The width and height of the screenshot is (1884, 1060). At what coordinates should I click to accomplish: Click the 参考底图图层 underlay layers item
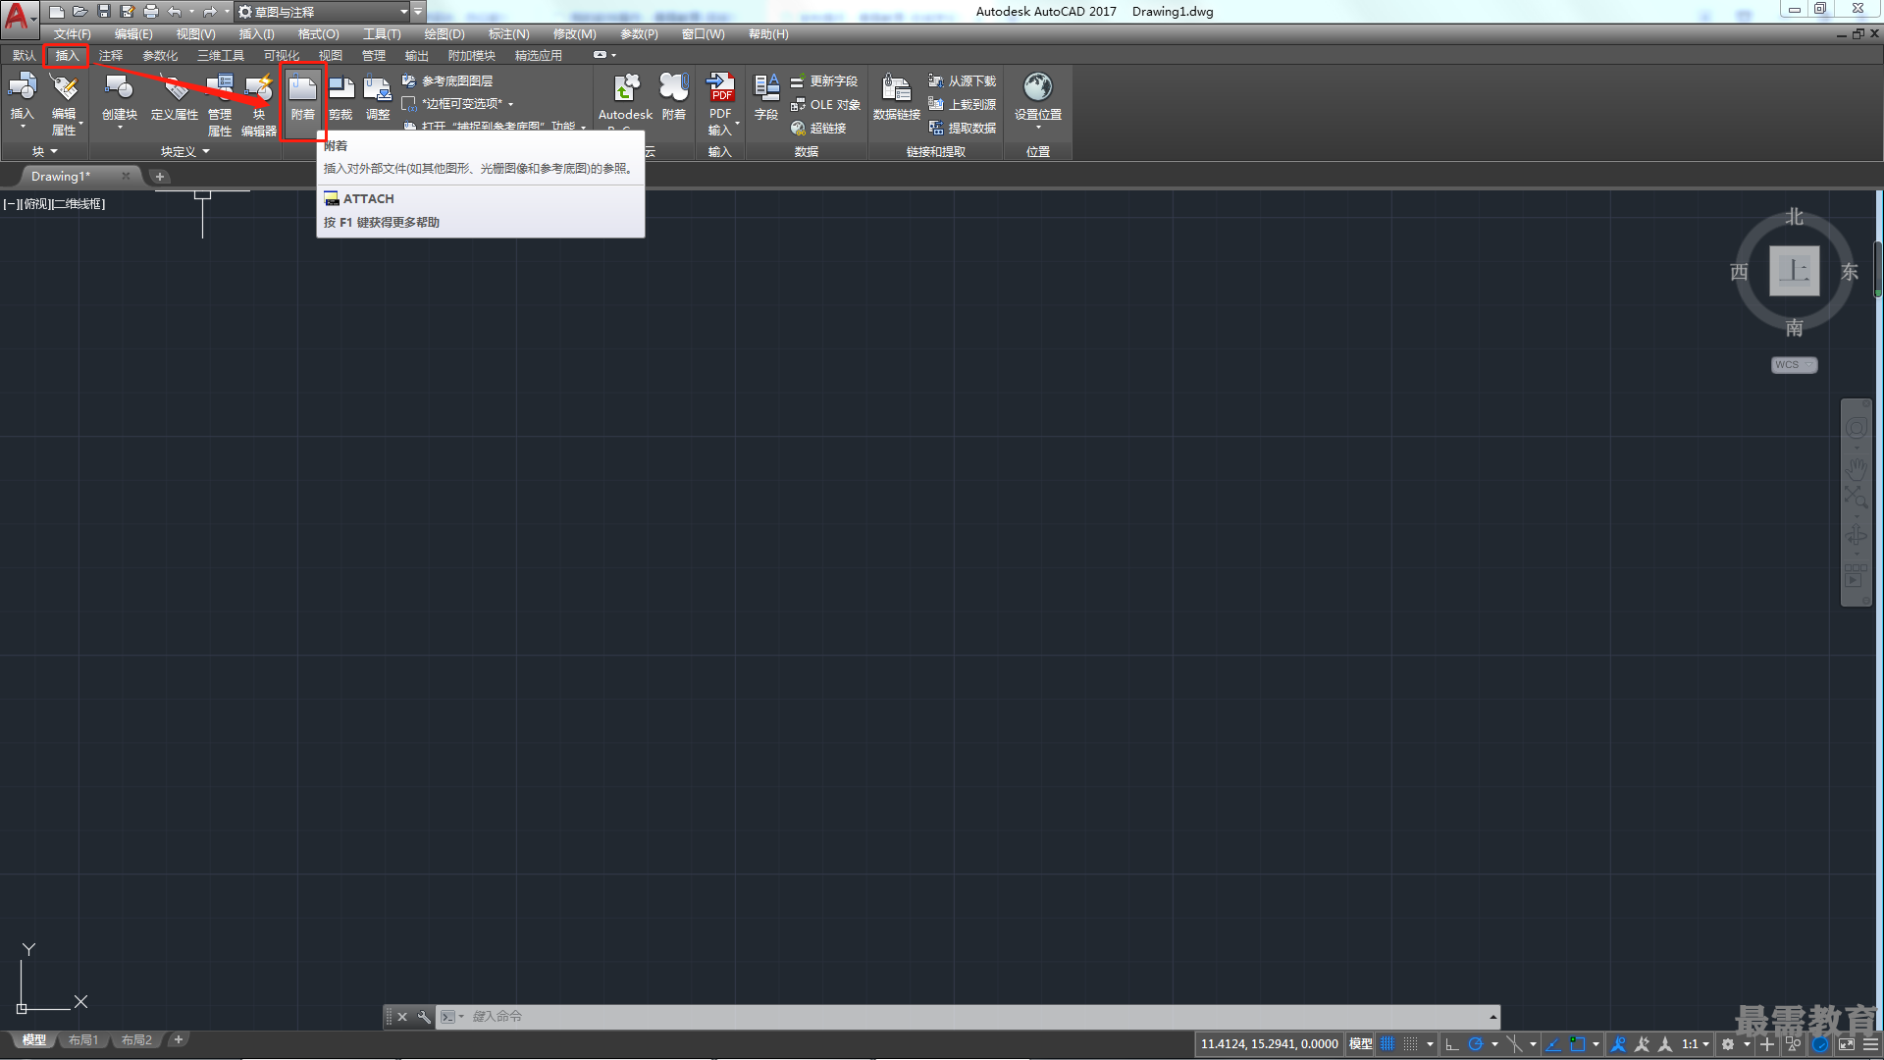pos(447,81)
